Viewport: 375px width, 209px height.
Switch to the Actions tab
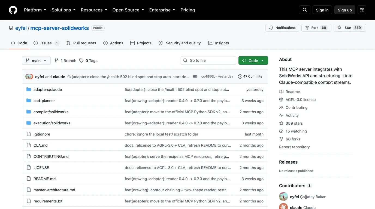point(113,43)
